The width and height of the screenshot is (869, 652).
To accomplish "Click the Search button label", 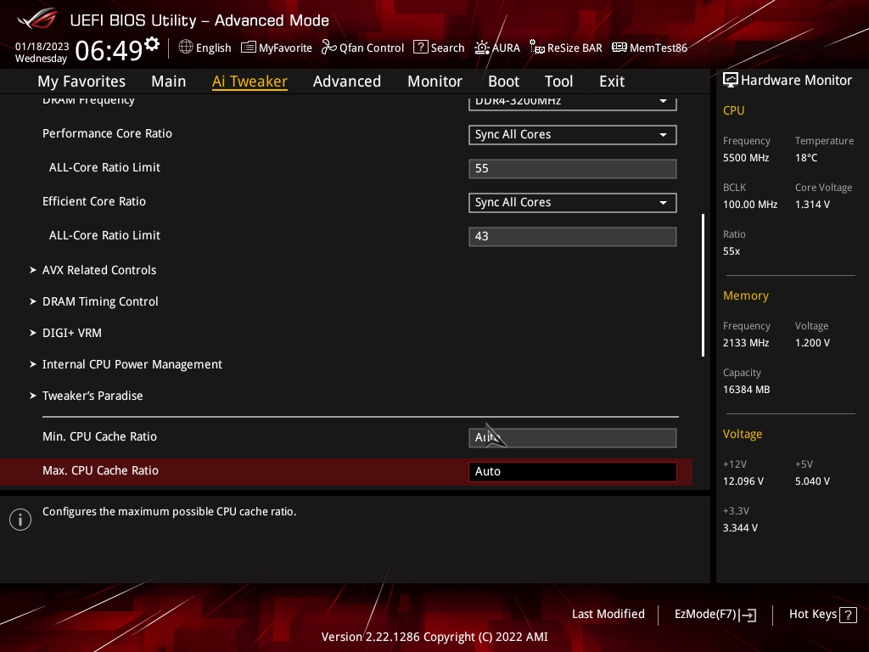I will [448, 48].
